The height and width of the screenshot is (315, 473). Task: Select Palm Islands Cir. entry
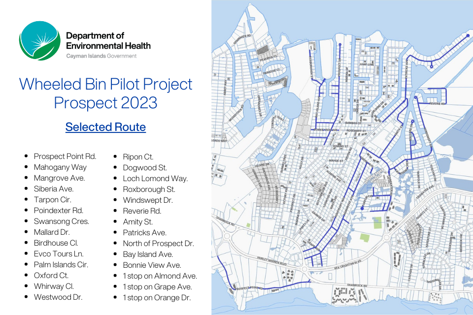pyautogui.click(x=61, y=265)
